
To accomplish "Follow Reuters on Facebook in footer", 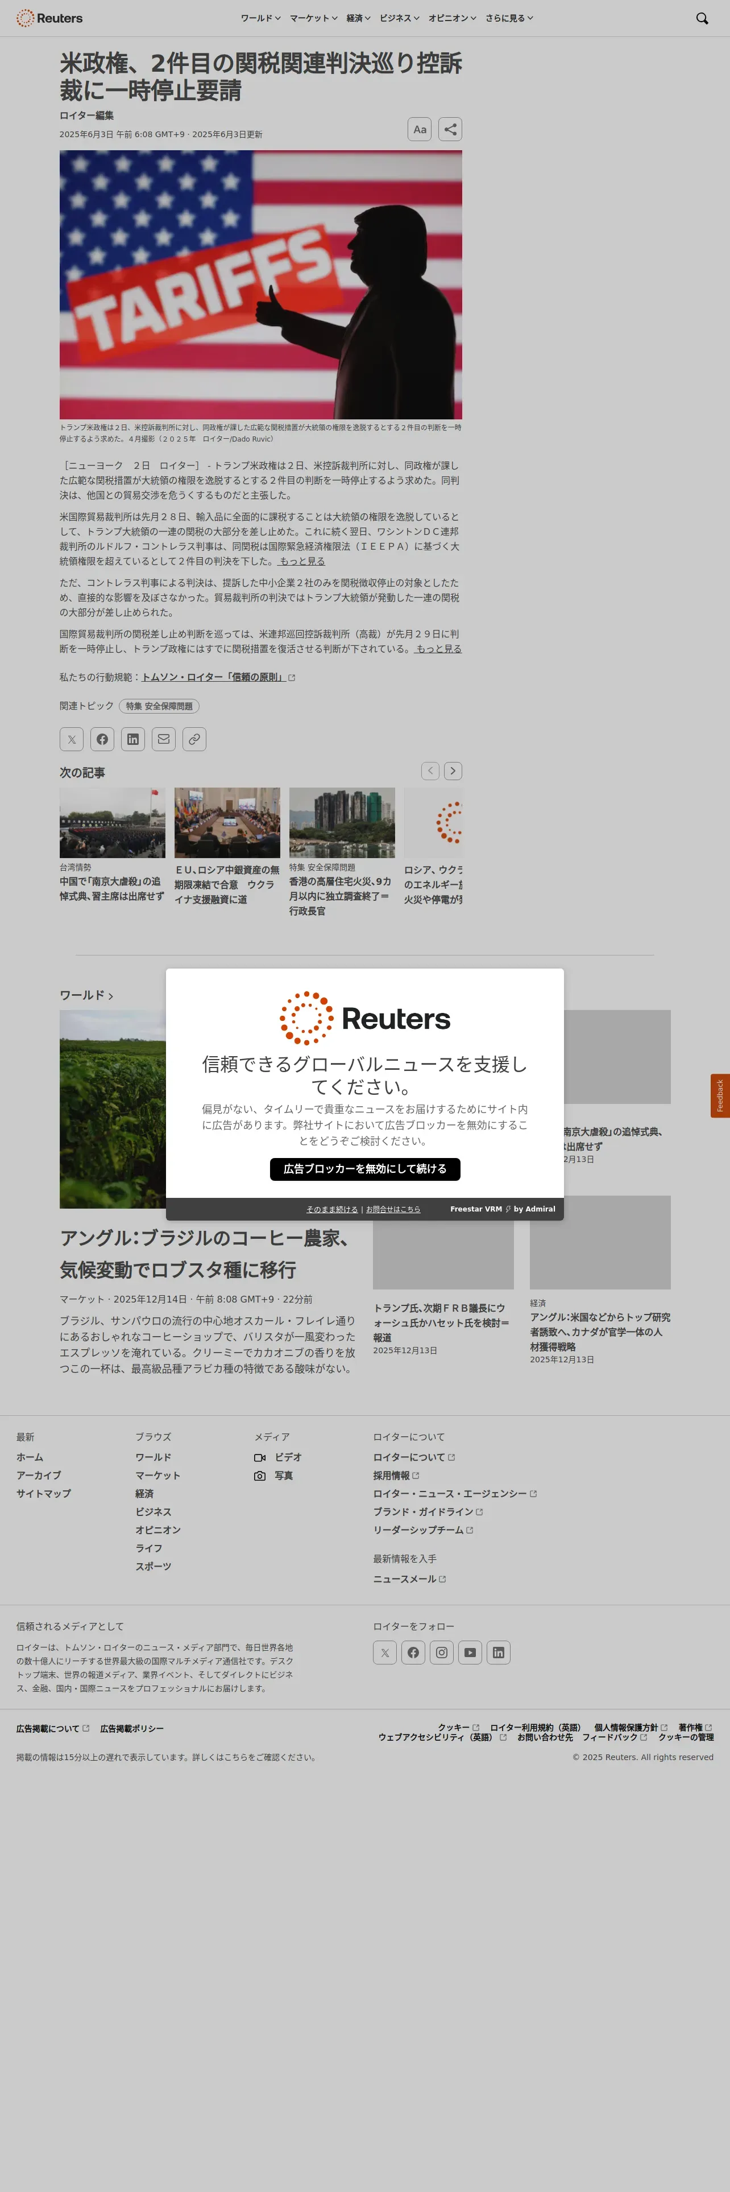I will (413, 1653).
